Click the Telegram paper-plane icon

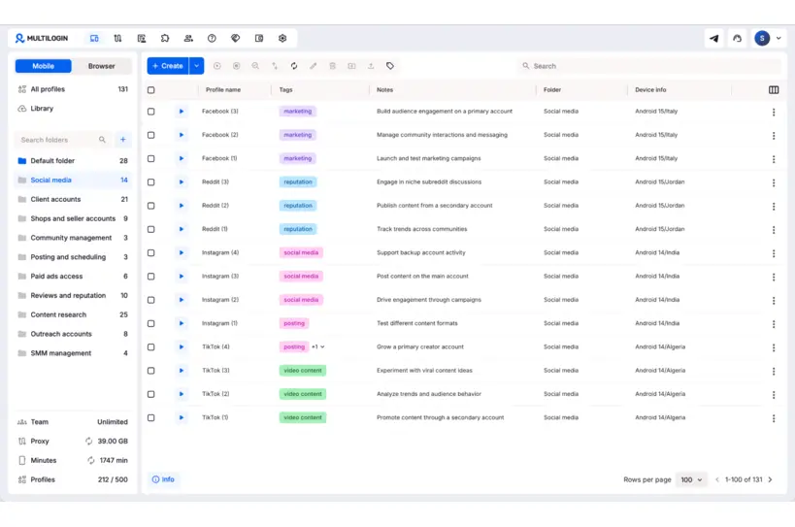(714, 39)
